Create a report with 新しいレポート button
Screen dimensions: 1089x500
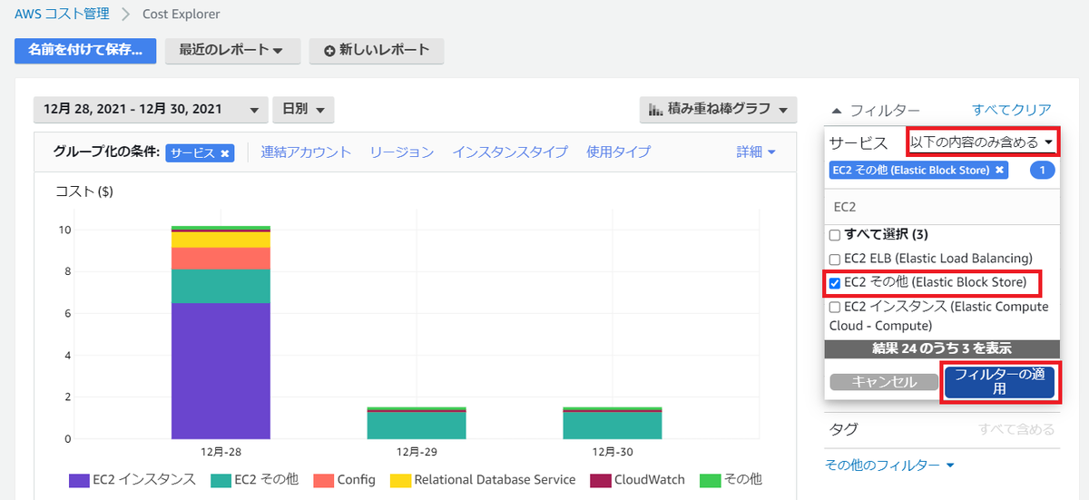377,51
